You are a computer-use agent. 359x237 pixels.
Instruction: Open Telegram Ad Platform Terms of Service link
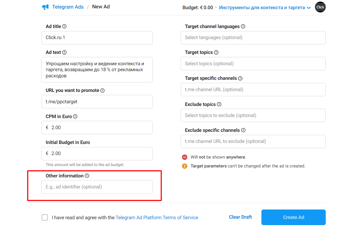[157, 218]
